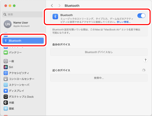Viewport: 152px width, 116px height.
Task: Click the 詳しい情報 link
Action: click(x=124, y=22)
